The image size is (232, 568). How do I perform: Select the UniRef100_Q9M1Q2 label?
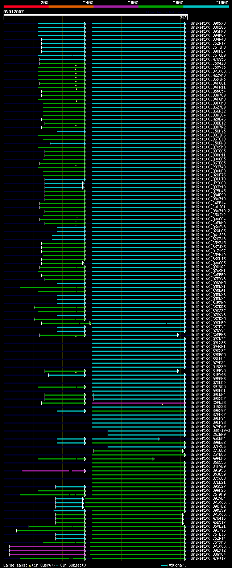click(208, 267)
